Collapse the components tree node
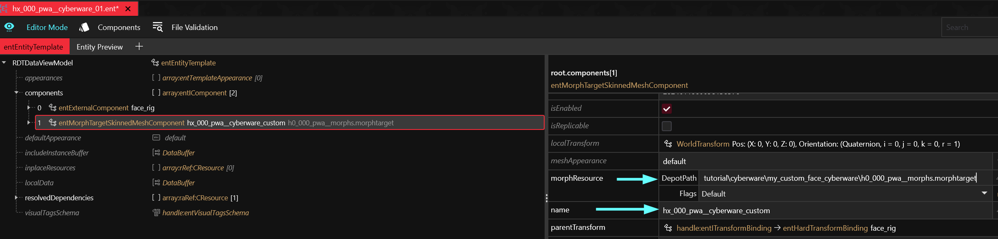The width and height of the screenshot is (998, 239). (x=17, y=92)
